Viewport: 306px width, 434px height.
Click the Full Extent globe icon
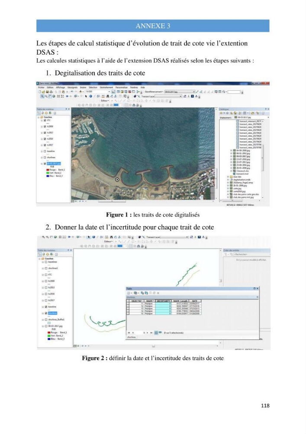tap(54, 96)
